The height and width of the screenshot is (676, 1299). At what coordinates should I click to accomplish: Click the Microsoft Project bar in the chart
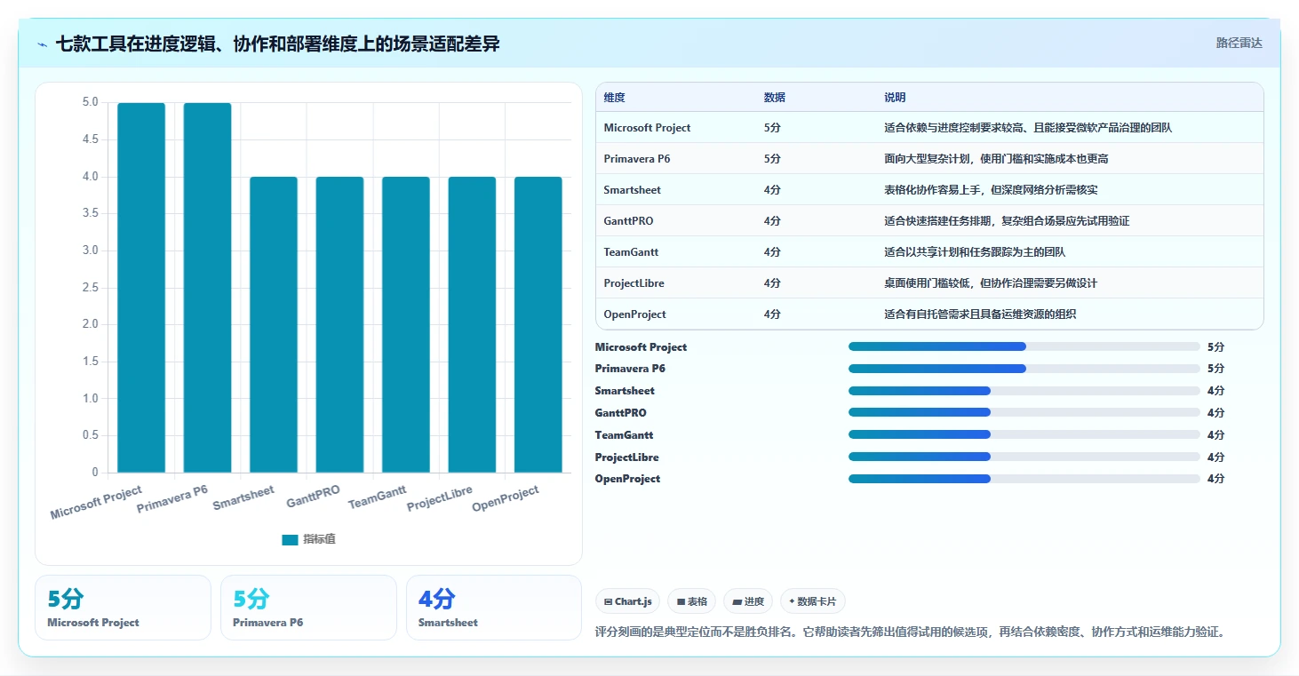141,288
